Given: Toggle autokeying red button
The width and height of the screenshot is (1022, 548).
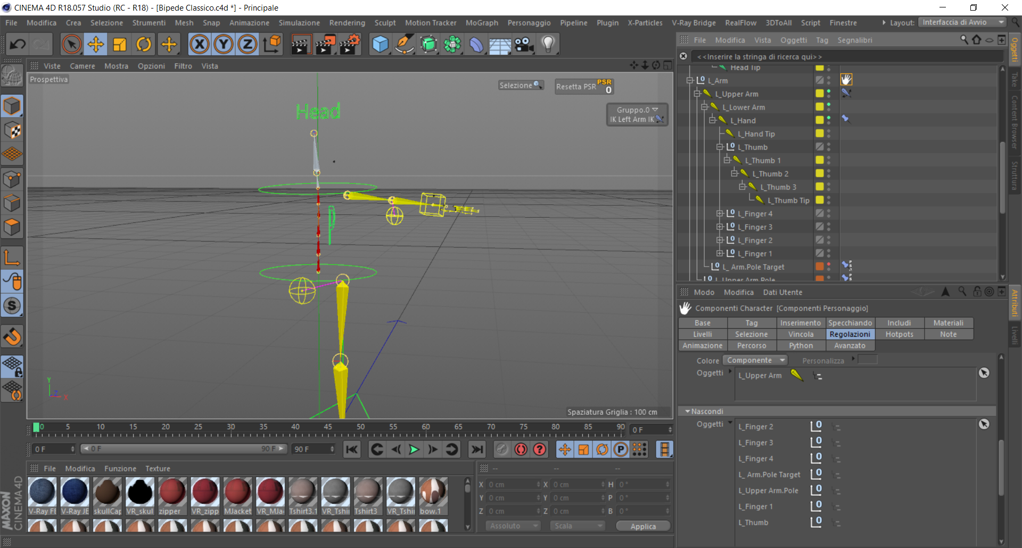Looking at the screenshot, I should (x=521, y=450).
